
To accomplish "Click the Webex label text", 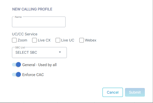I will pyautogui.click(x=91, y=40).
